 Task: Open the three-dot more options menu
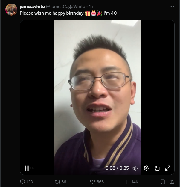172,7
